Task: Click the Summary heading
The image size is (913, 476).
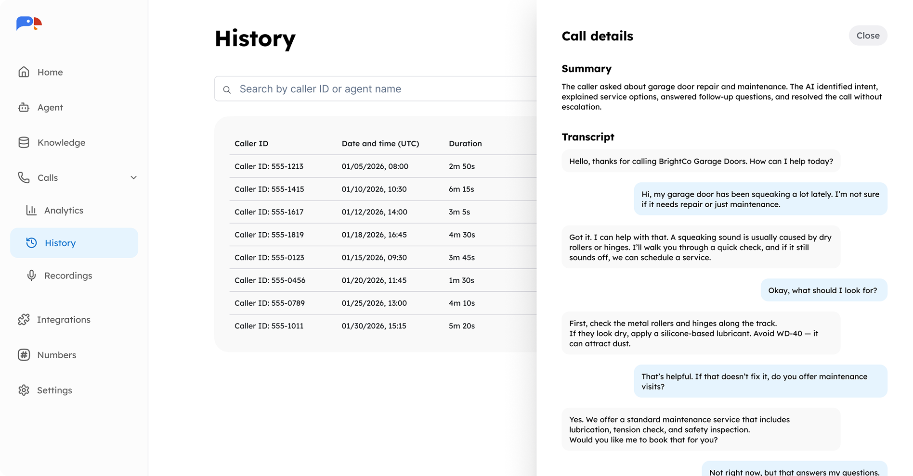Action: tap(587, 69)
